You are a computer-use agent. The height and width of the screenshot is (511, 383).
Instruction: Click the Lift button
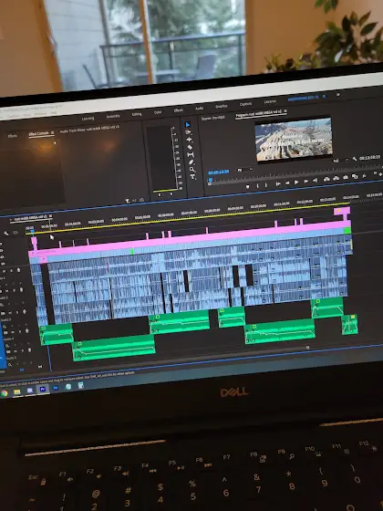(x=326, y=179)
